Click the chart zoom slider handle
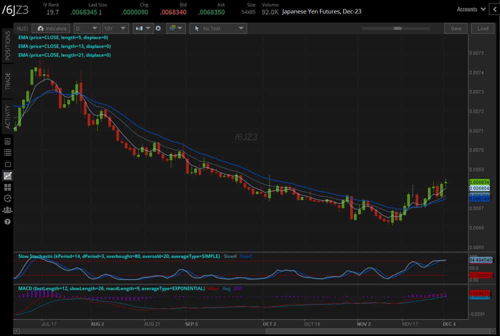This screenshot has height=336, width=500. pos(398,28)
